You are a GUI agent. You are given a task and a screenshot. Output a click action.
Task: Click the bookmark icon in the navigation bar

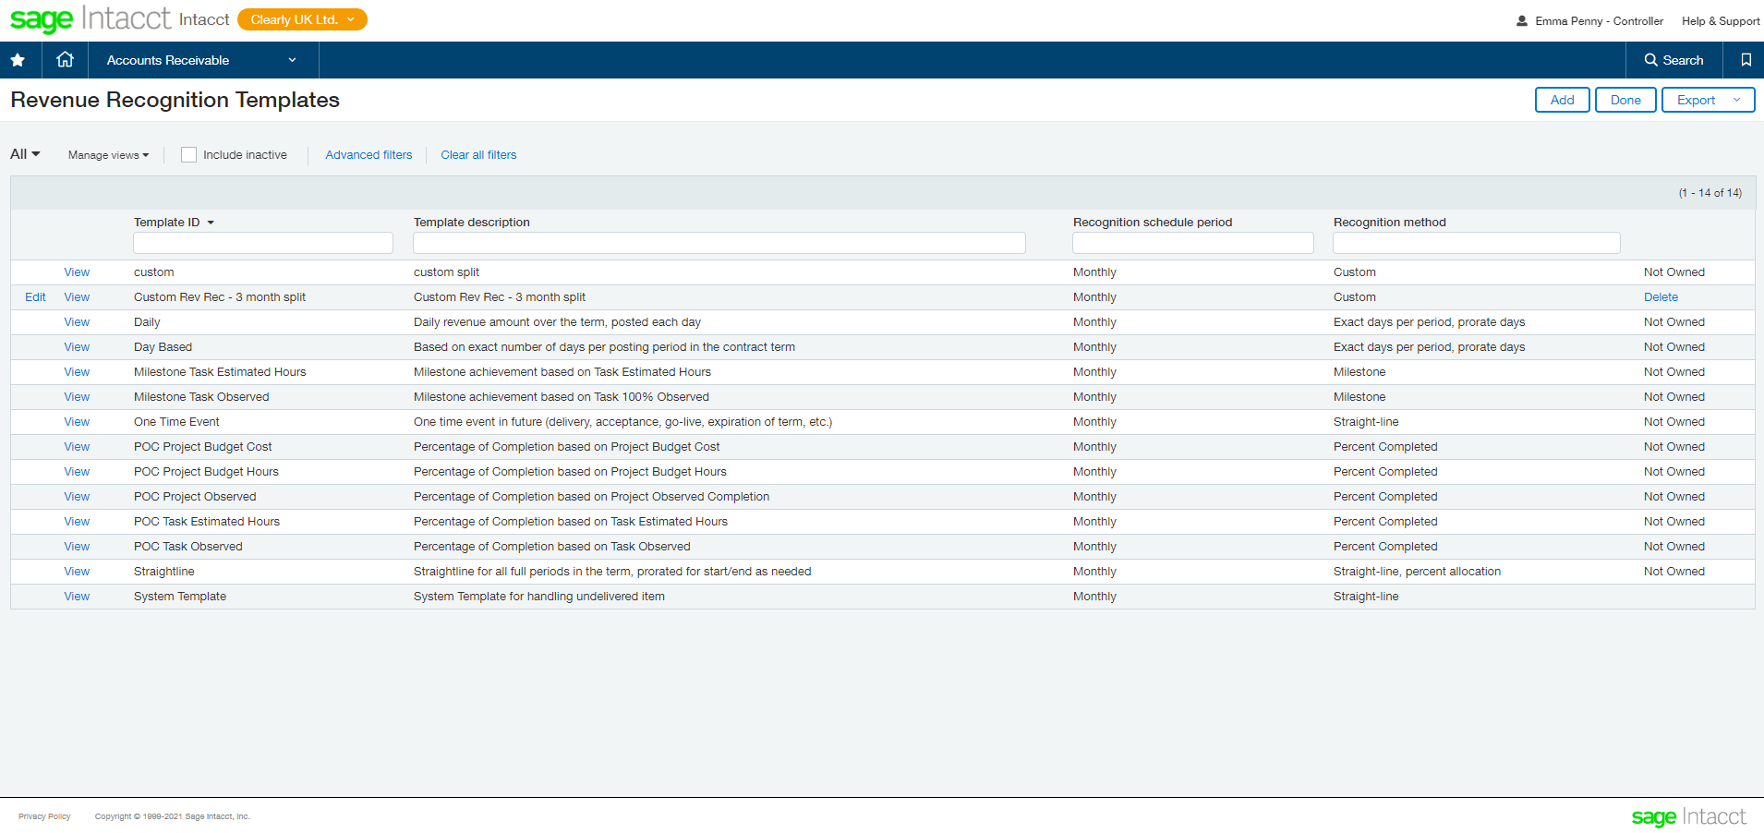(x=1746, y=59)
